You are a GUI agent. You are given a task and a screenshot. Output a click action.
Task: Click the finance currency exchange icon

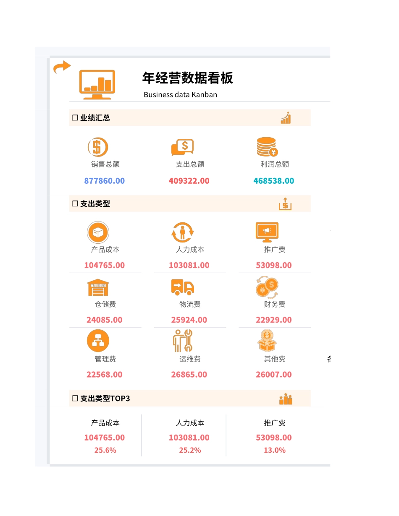pos(267,287)
